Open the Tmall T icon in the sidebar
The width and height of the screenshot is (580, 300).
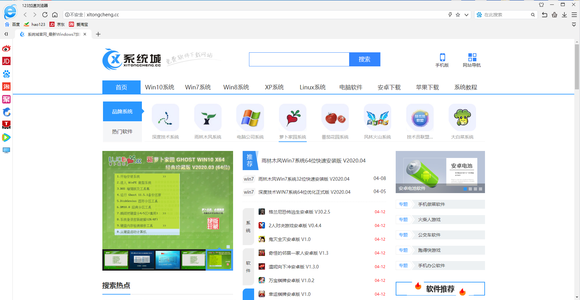[x=6, y=125]
